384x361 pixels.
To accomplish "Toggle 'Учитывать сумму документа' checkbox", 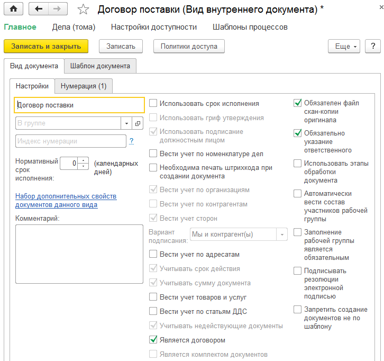I will click(x=153, y=282).
